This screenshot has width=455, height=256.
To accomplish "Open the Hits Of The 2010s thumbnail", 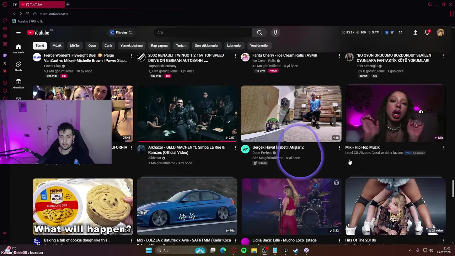I will pyautogui.click(x=395, y=207).
